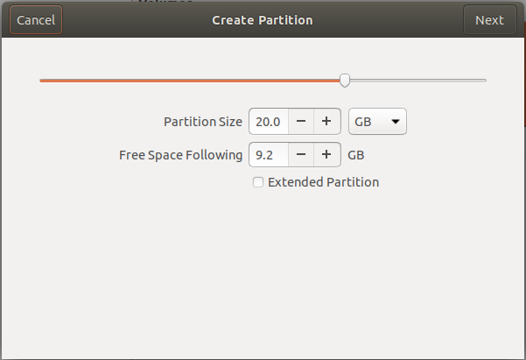Proceed with the Next button
This screenshot has height=360, width=526.
pyautogui.click(x=489, y=20)
